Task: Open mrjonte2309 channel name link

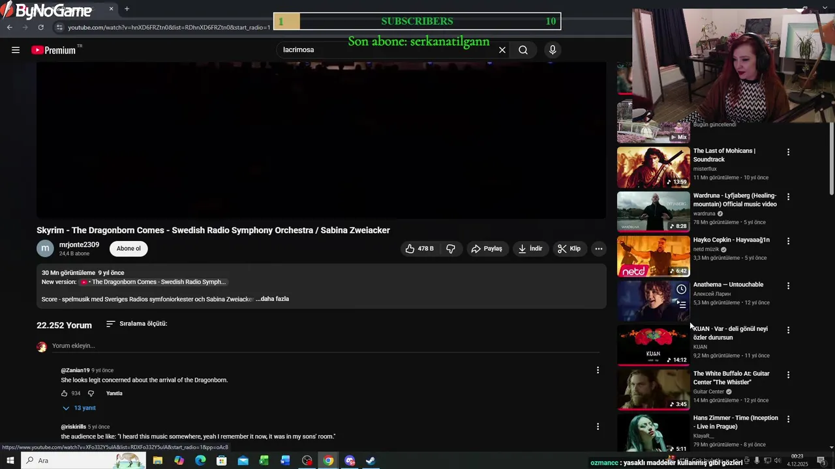Action: coord(79,245)
